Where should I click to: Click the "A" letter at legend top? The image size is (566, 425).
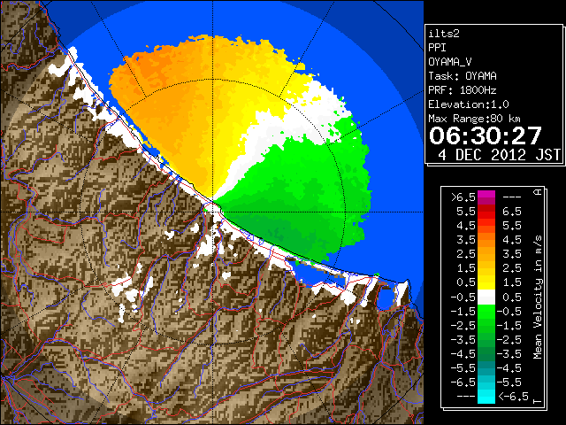click(x=538, y=192)
